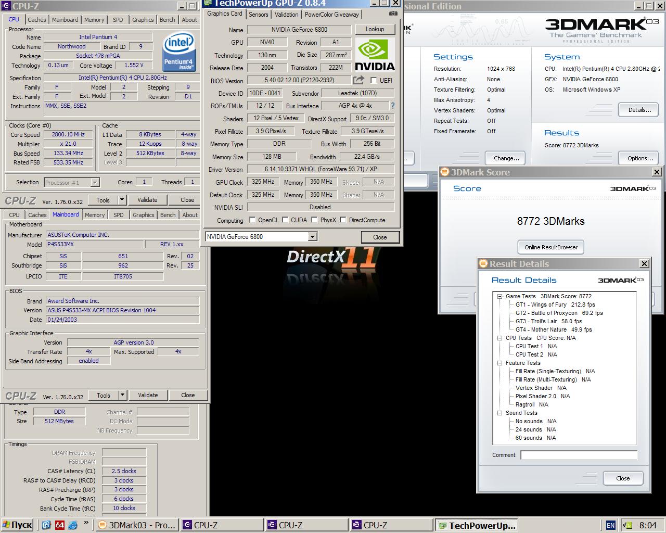Open Bench tab in top CPU-Z window

[168, 20]
